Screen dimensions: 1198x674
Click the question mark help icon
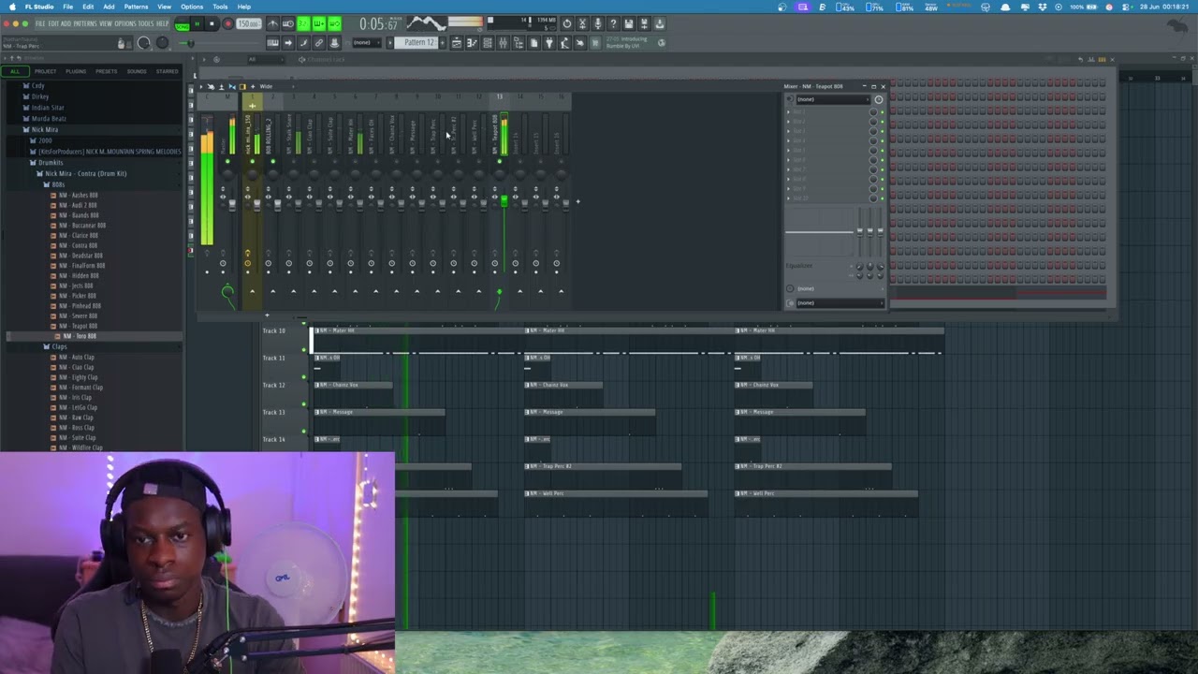pos(613,23)
